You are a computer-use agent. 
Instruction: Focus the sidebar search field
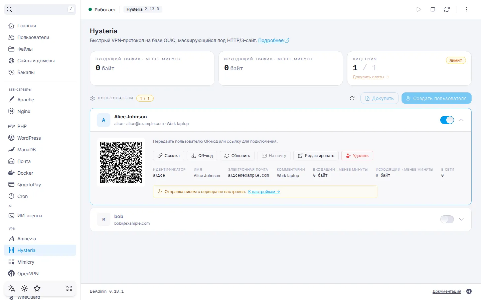[40, 9]
